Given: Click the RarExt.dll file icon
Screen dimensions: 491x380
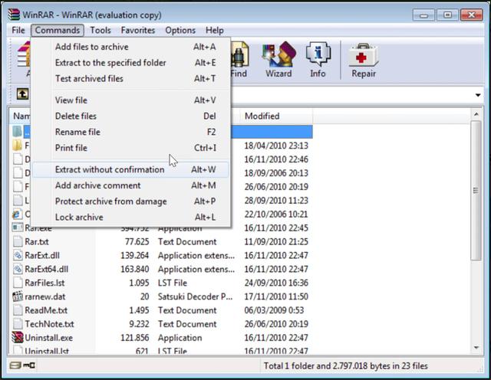Looking at the screenshot, I should pos(18,255).
